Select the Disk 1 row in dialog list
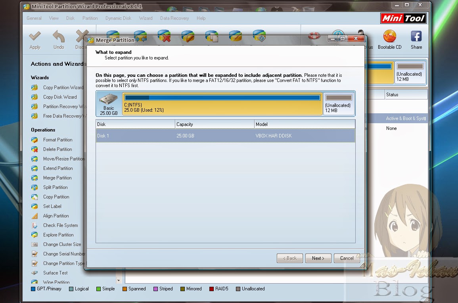 pyautogui.click(x=226, y=136)
